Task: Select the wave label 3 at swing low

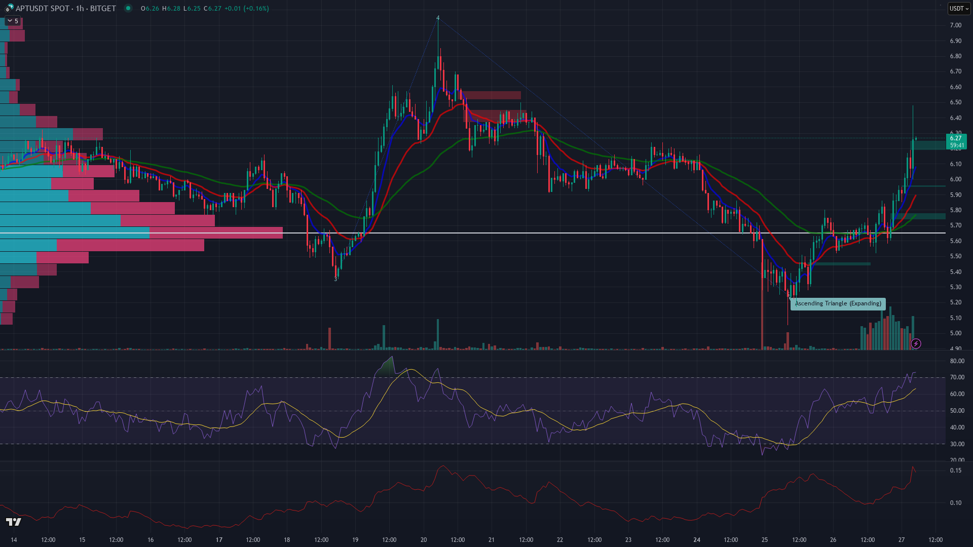Action: pos(335,279)
